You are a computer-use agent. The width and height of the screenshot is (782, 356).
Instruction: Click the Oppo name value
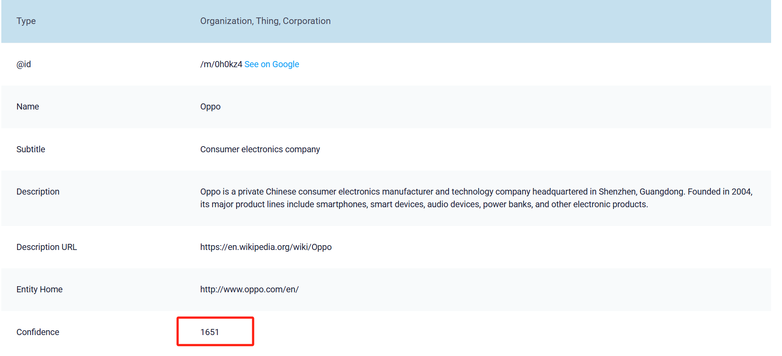(210, 106)
